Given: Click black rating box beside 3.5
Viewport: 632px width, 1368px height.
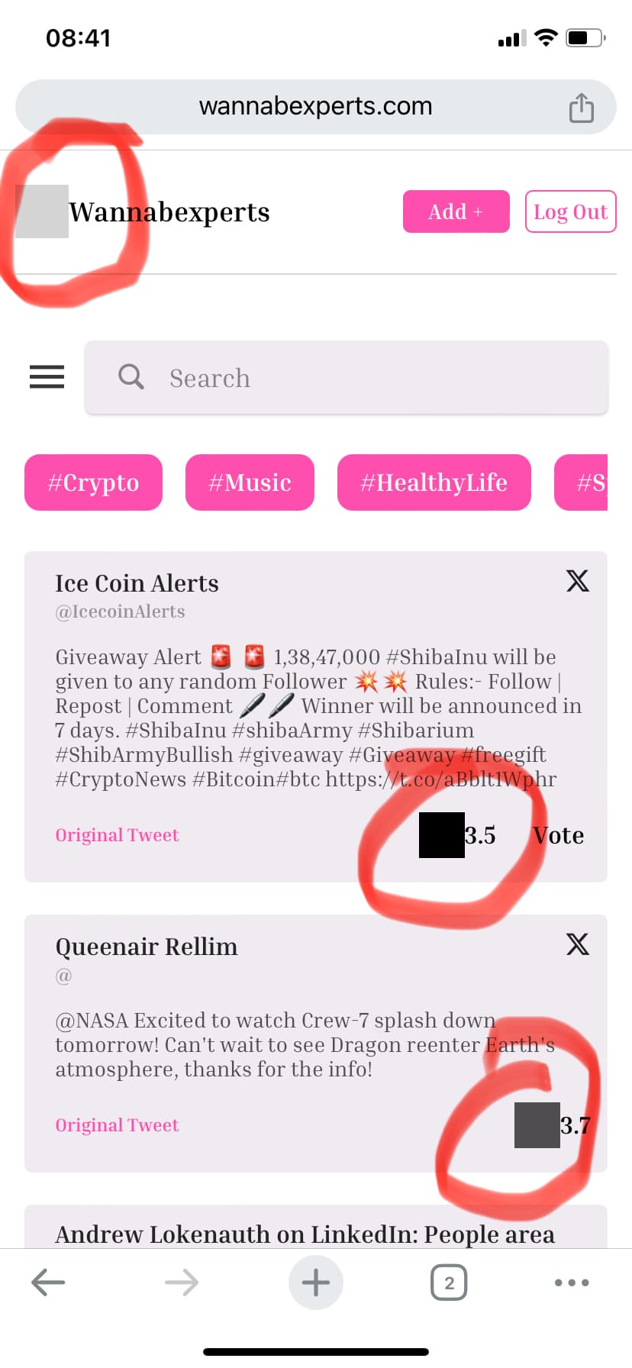Looking at the screenshot, I should coord(442,835).
